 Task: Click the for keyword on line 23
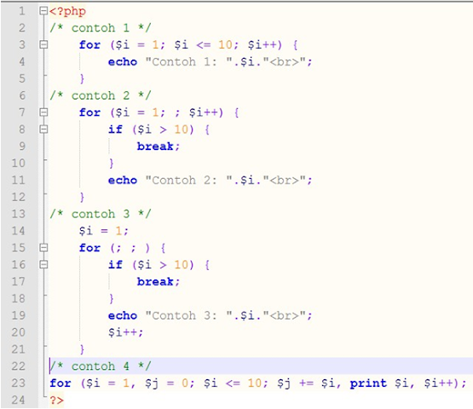click(x=61, y=383)
